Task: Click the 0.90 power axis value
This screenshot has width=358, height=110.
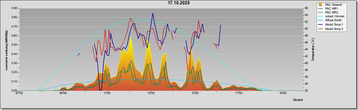Action: (x=14, y=8)
